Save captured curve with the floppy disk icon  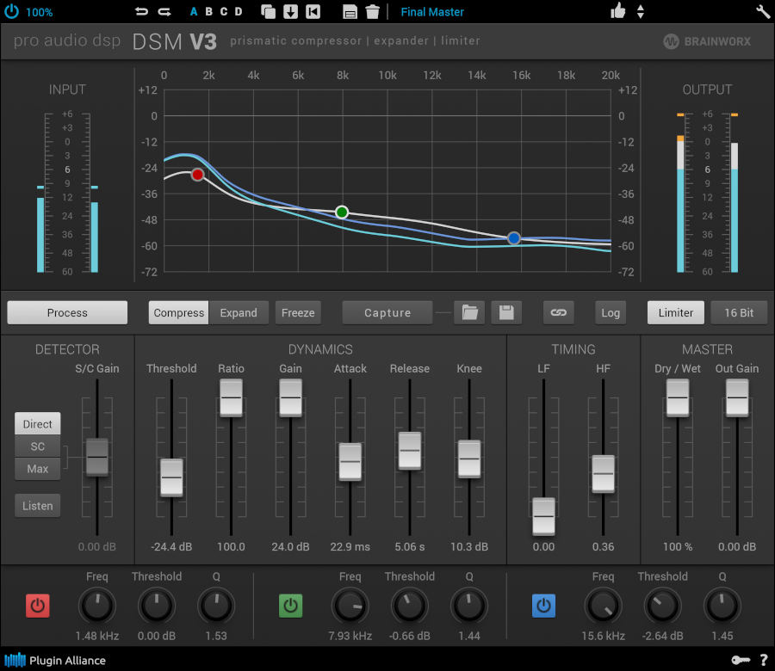[x=506, y=312]
